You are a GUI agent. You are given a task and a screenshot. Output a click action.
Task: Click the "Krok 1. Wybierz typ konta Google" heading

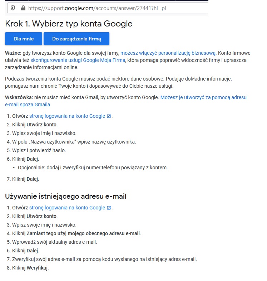tap(69, 24)
